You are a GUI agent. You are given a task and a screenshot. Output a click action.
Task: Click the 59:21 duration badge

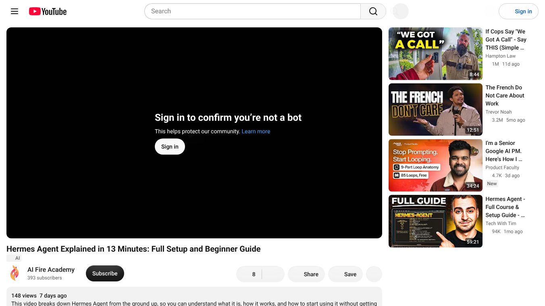tap(473, 242)
